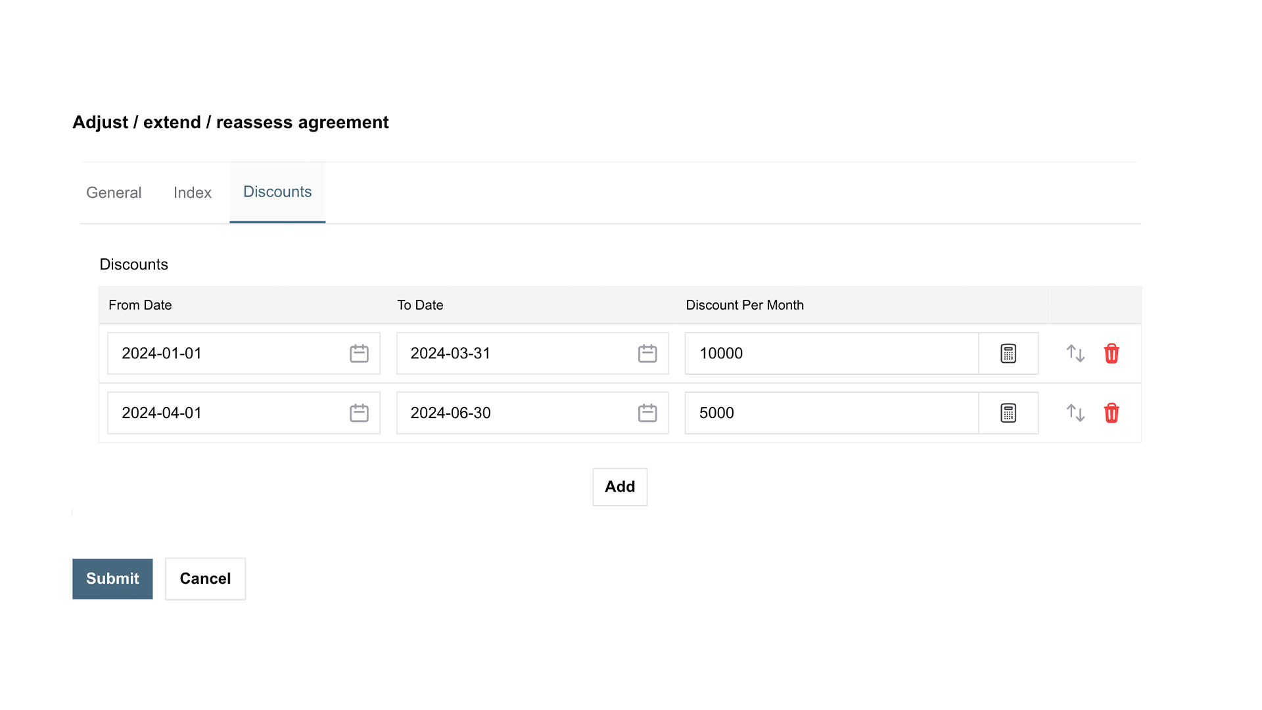Open calendar for From Date 2024-04-01

point(359,413)
